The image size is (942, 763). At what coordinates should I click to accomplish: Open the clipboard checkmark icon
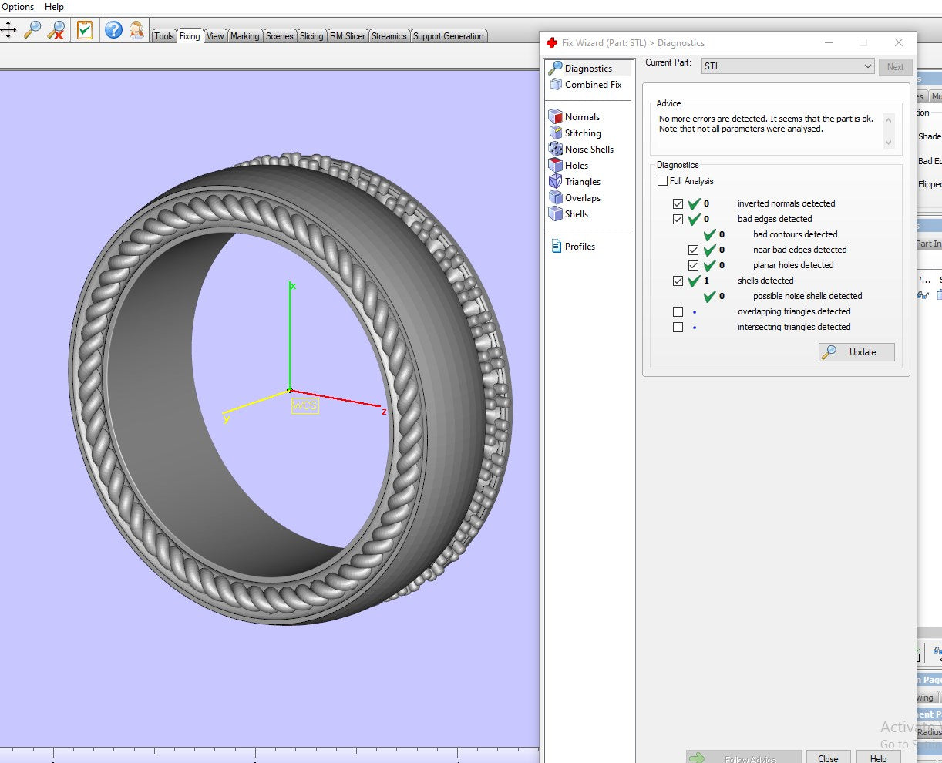pos(85,30)
